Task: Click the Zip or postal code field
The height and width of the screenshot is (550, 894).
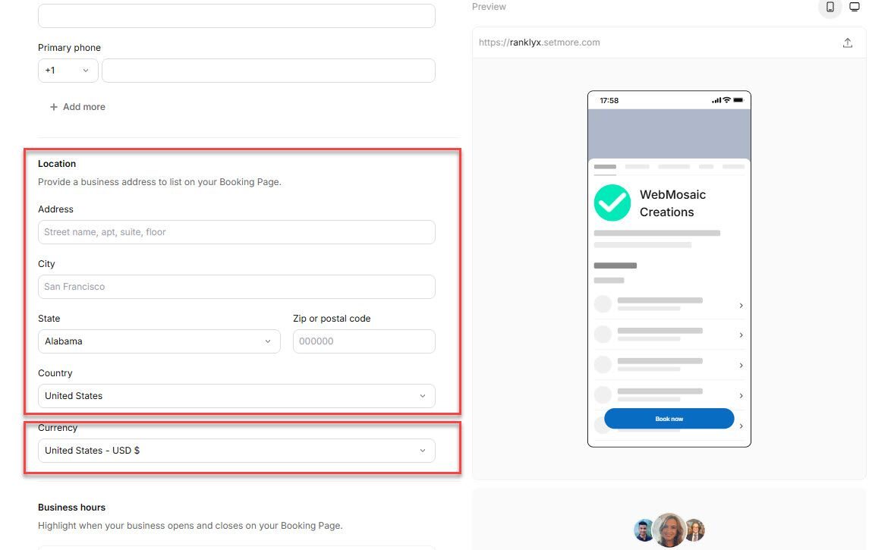Action: coord(364,341)
